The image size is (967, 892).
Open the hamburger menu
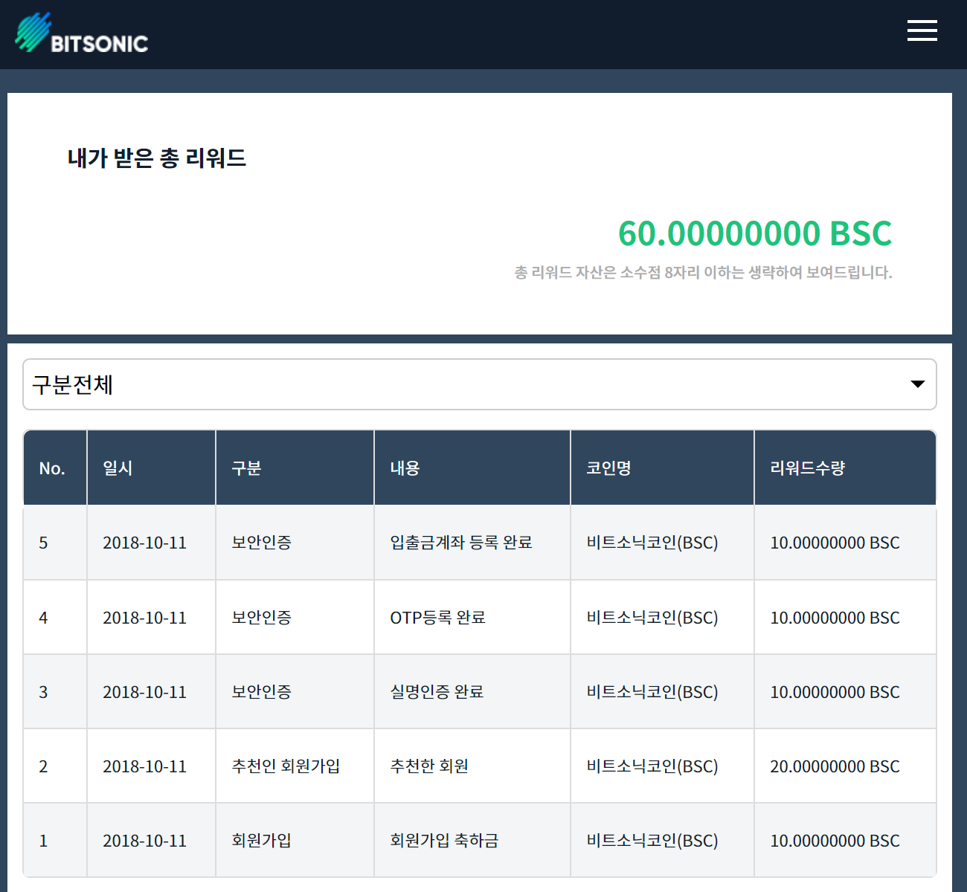[922, 30]
